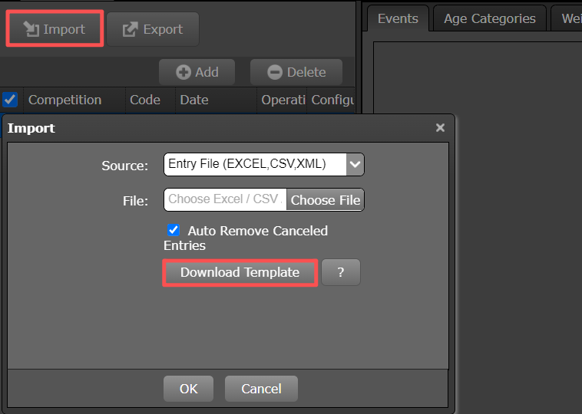Image resolution: width=582 pixels, height=414 pixels.
Task: Switch to the Age Categories tab
Action: (490, 18)
